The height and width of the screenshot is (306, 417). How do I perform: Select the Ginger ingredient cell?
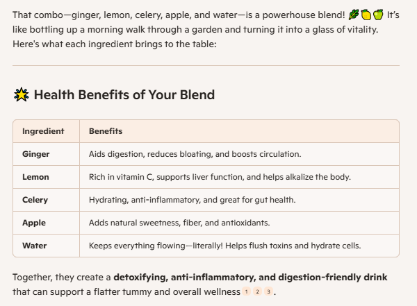pos(36,154)
